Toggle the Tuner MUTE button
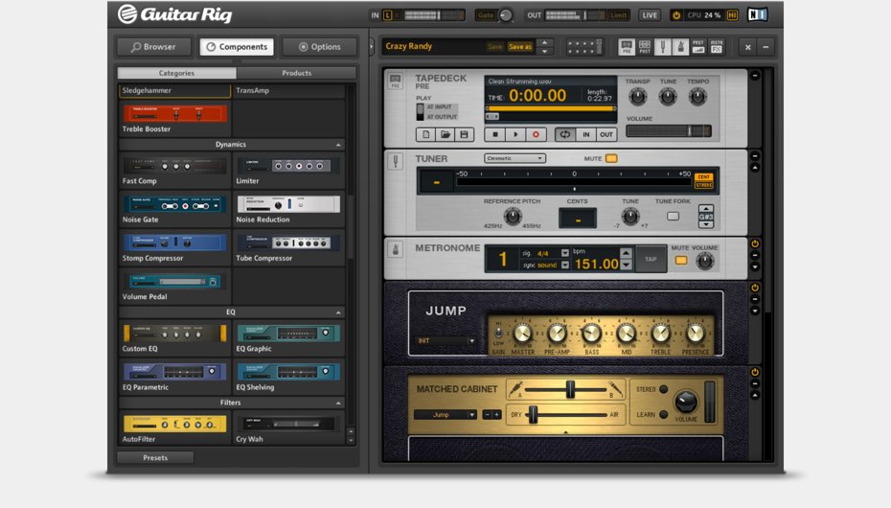 coord(611,158)
